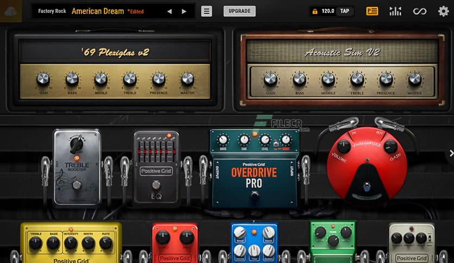Click the Acoustic Sim MIDDLE knob
The height and width of the screenshot is (263, 454).
coord(328,79)
